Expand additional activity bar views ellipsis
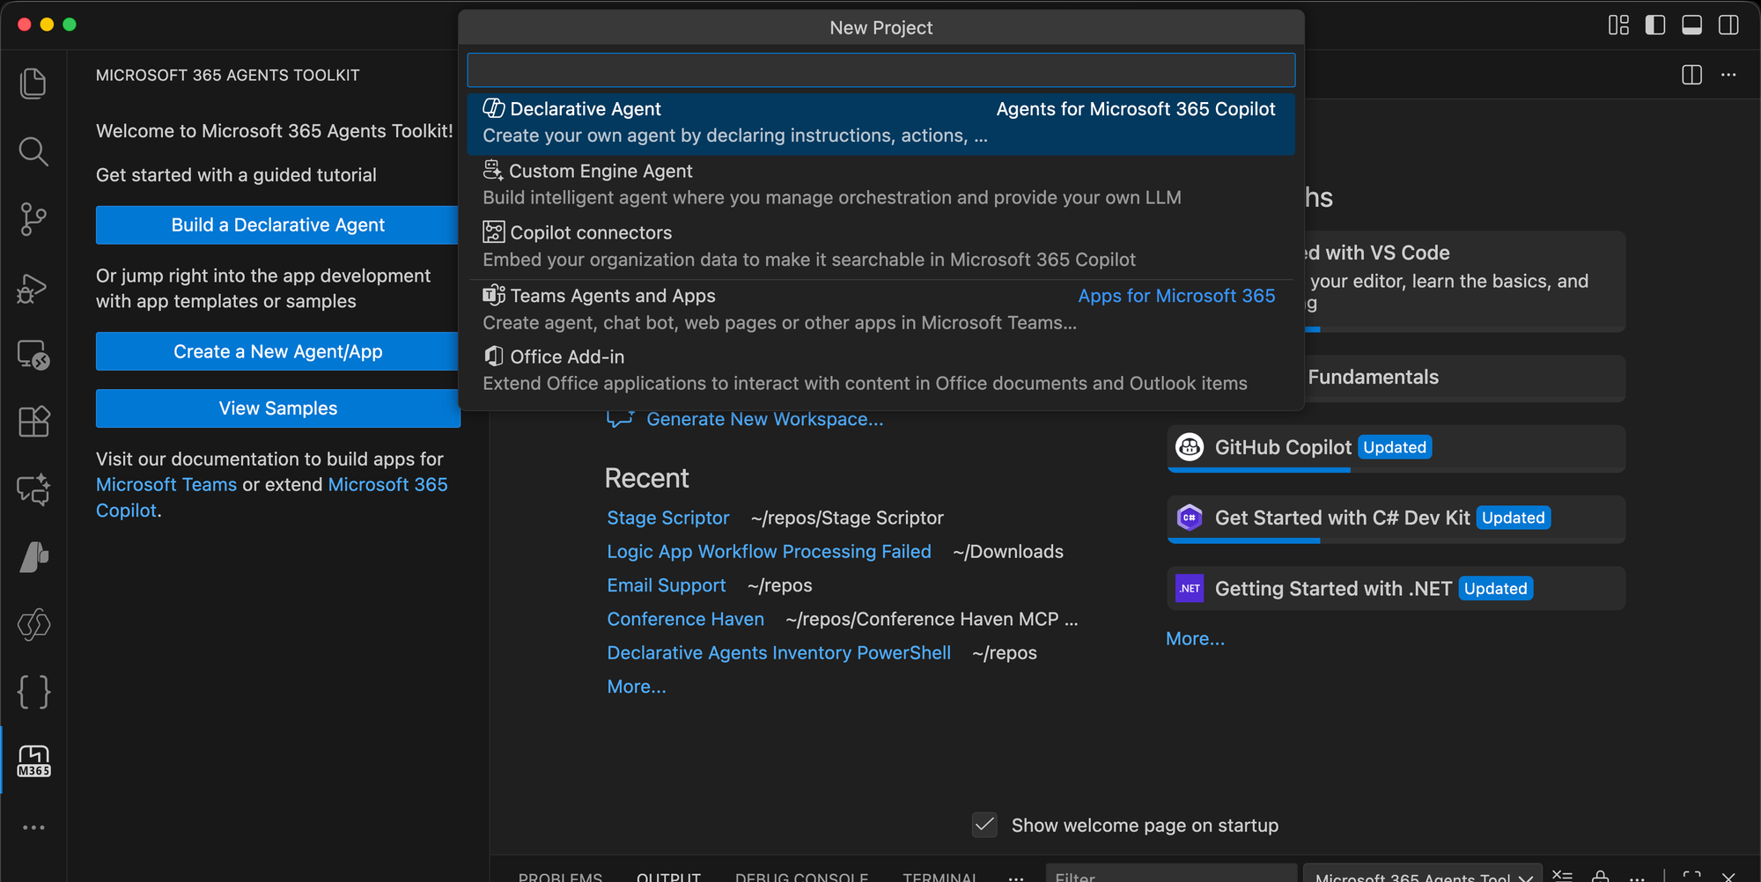1761x882 pixels. point(33,827)
